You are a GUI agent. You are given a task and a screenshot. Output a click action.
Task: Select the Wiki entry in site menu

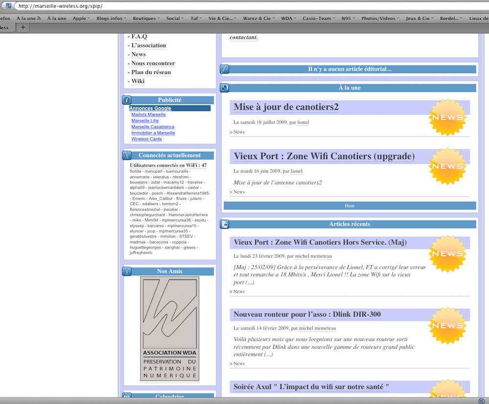(138, 81)
